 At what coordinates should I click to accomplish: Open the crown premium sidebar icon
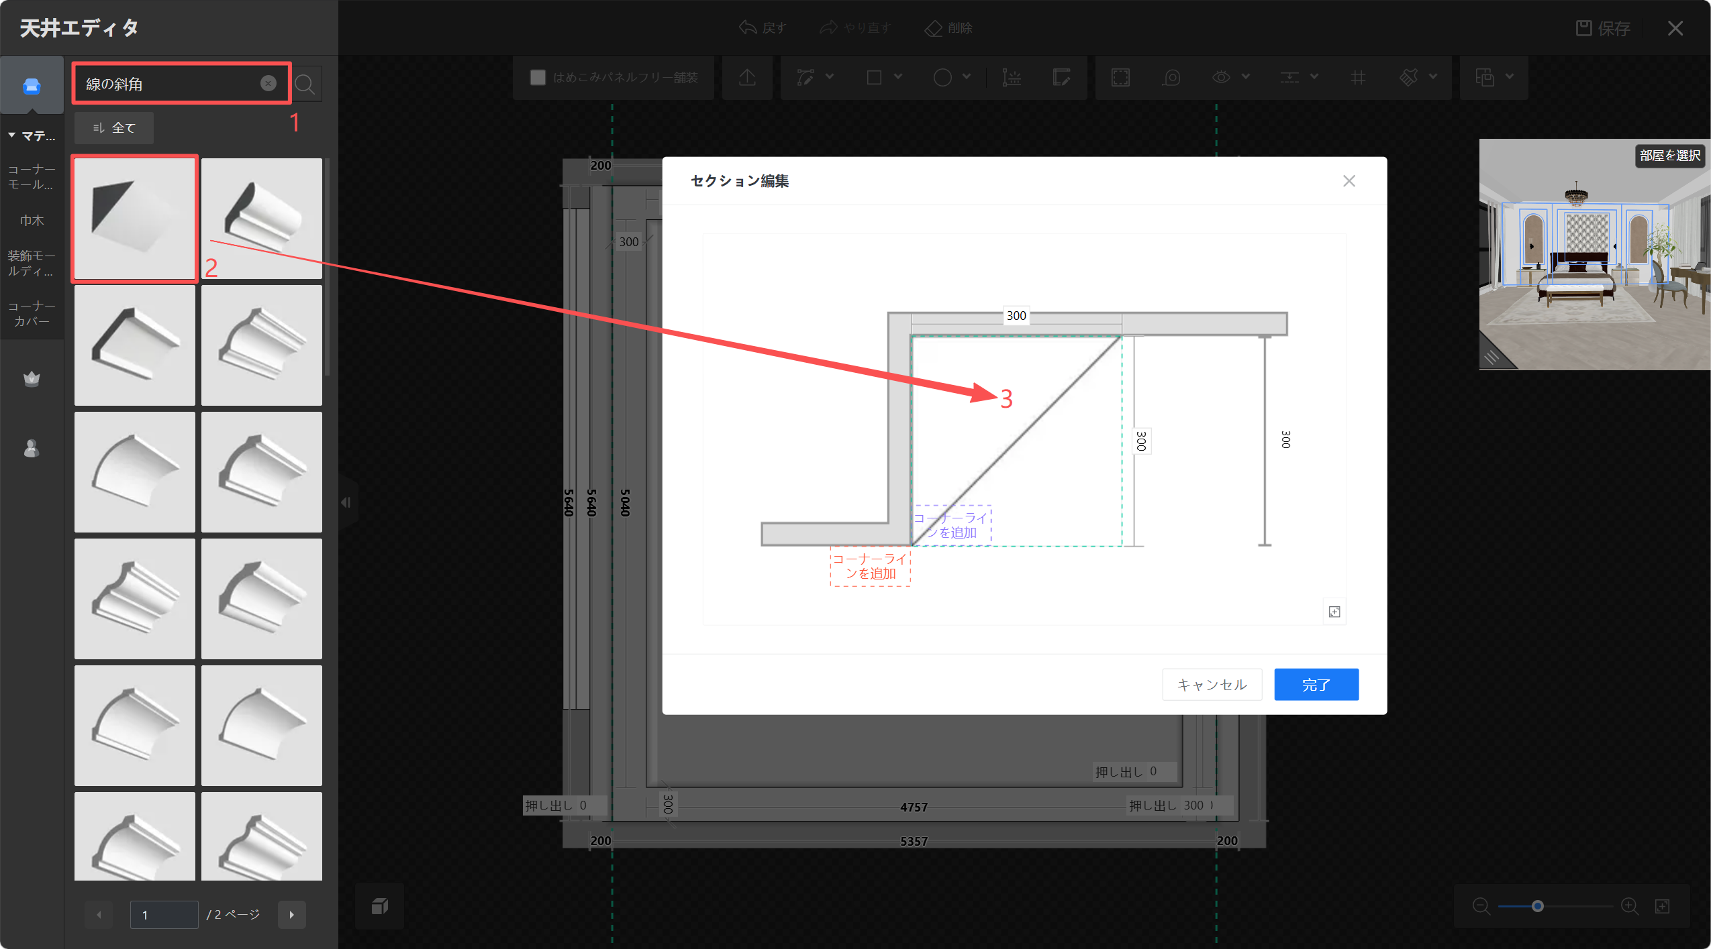pyautogui.click(x=32, y=379)
